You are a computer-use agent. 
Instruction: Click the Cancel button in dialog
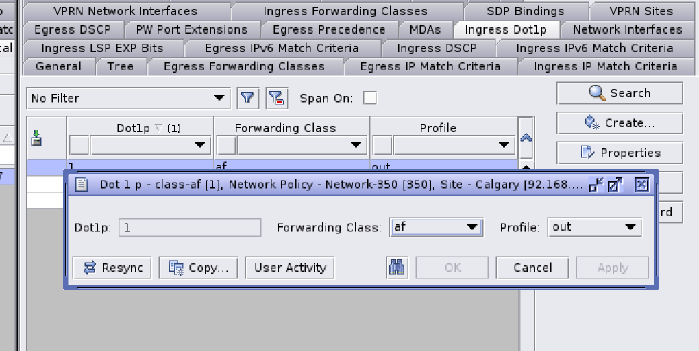pos(532,268)
